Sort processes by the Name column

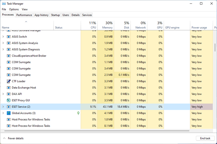click(x=27, y=25)
